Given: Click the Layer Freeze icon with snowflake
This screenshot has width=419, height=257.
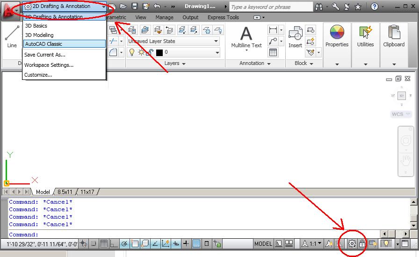Looking at the screenshot, I should click(207, 30).
